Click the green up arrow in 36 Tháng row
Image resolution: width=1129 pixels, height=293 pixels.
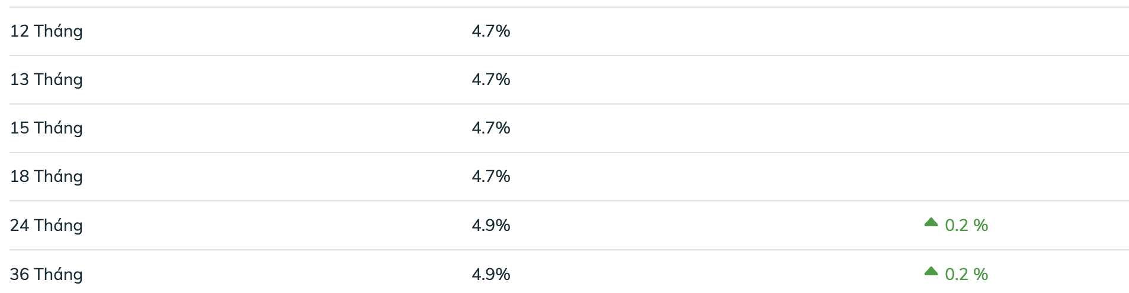[931, 272]
